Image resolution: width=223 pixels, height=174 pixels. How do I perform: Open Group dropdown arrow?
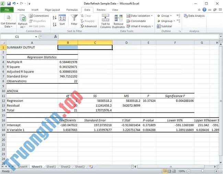pyautogui.click(x=171, y=16)
